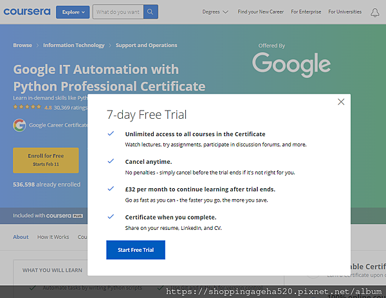Click the Google offered-by logo
Viewport: 386px width, 298px height.
(291, 64)
